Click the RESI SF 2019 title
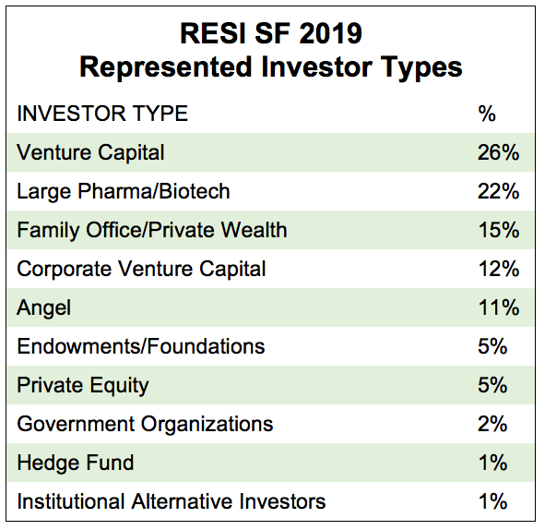The width and height of the screenshot is (545, 530). (x=271, y=33)
